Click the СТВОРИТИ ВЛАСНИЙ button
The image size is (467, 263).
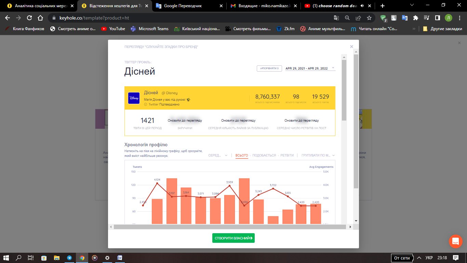(x=233, y=238)
